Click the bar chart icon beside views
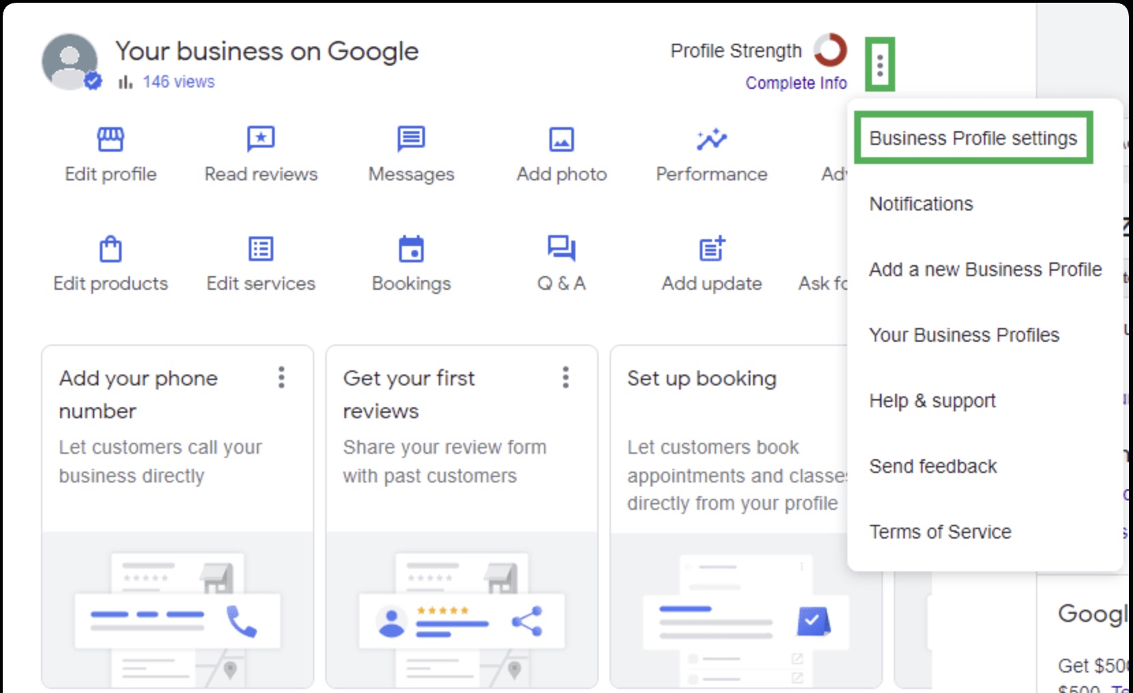 125,82
